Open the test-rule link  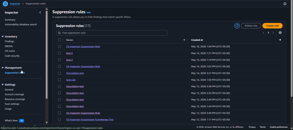click(x=71, y=80)
